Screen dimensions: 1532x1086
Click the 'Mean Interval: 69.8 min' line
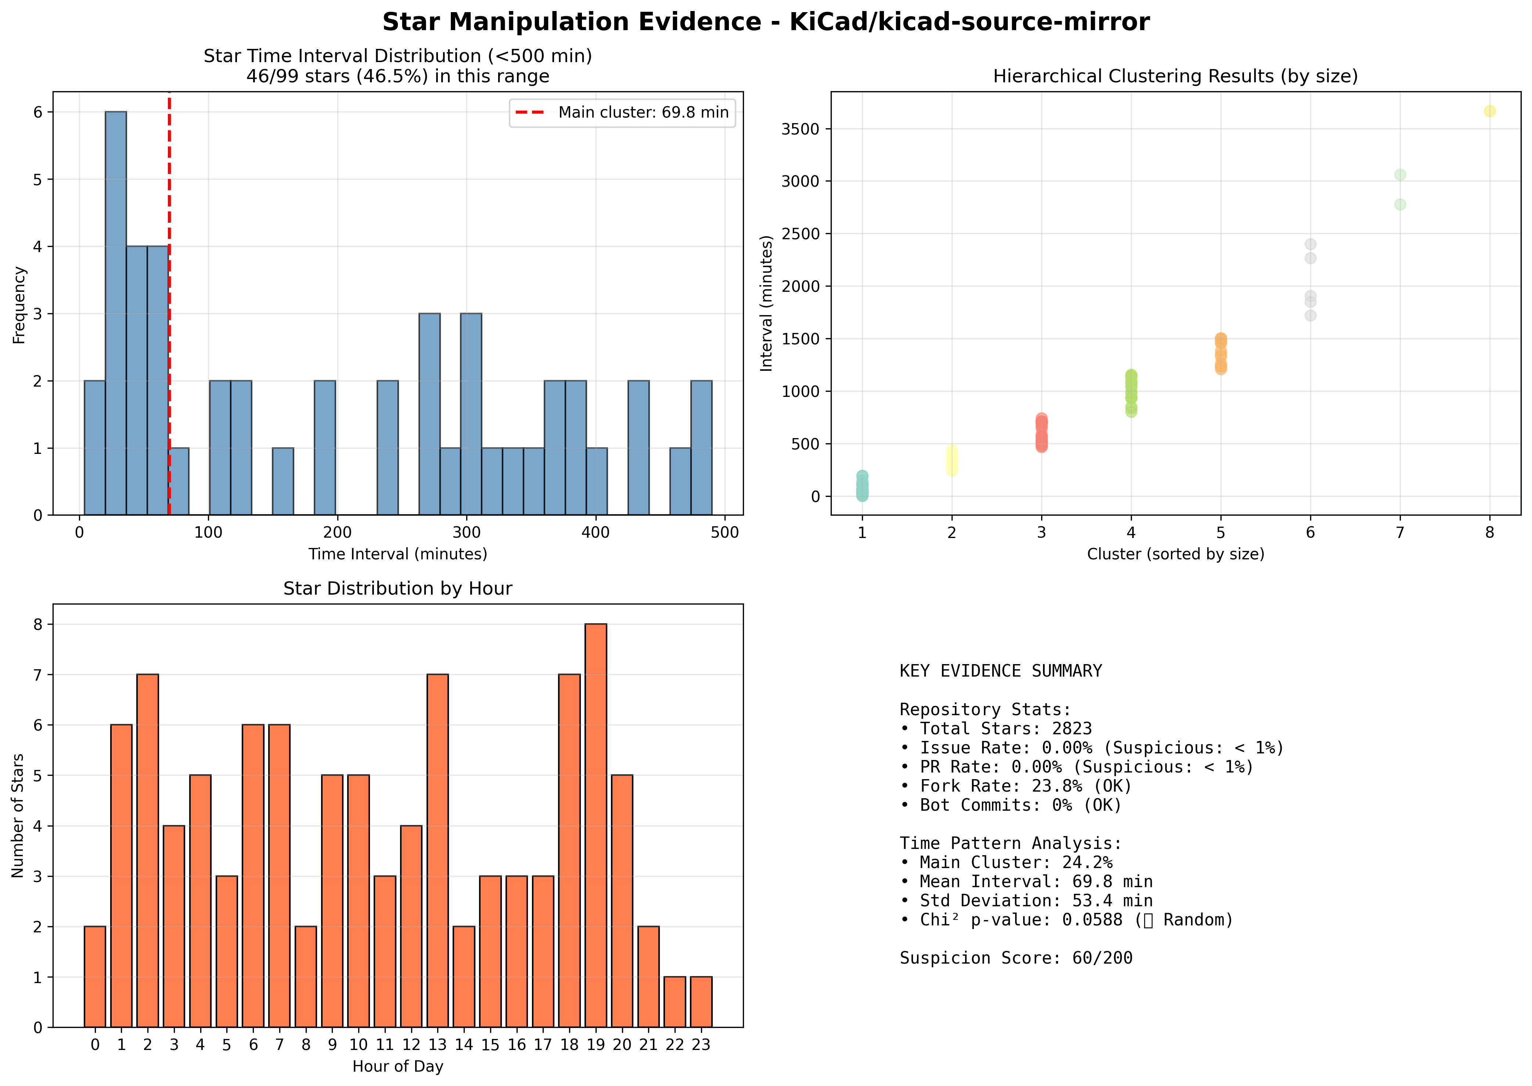tap(1026, 881)
